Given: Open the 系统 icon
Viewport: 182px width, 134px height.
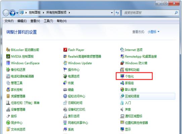Looking at the screenshot, I should click(65, 129).
